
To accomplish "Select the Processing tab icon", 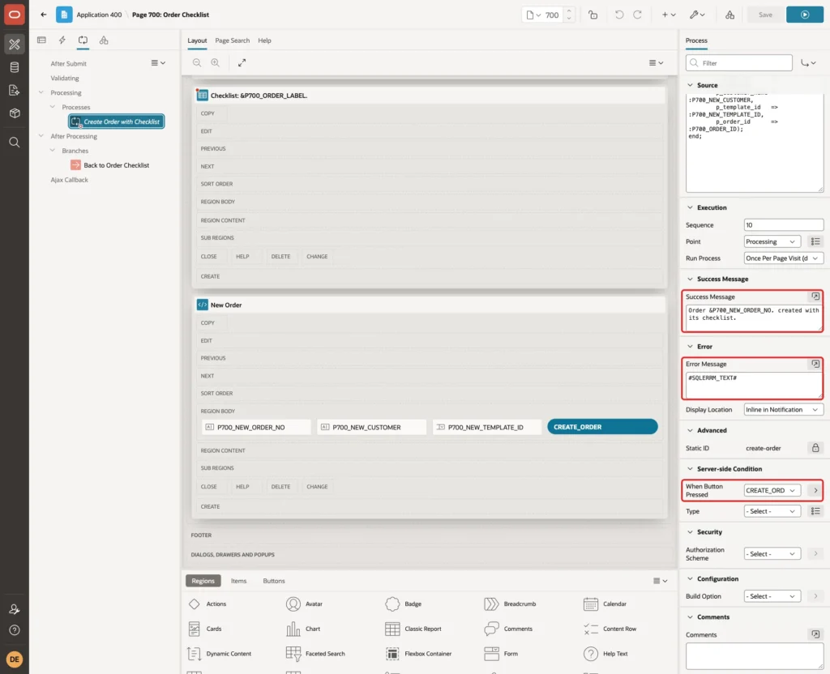I will [x=83, y=41].
